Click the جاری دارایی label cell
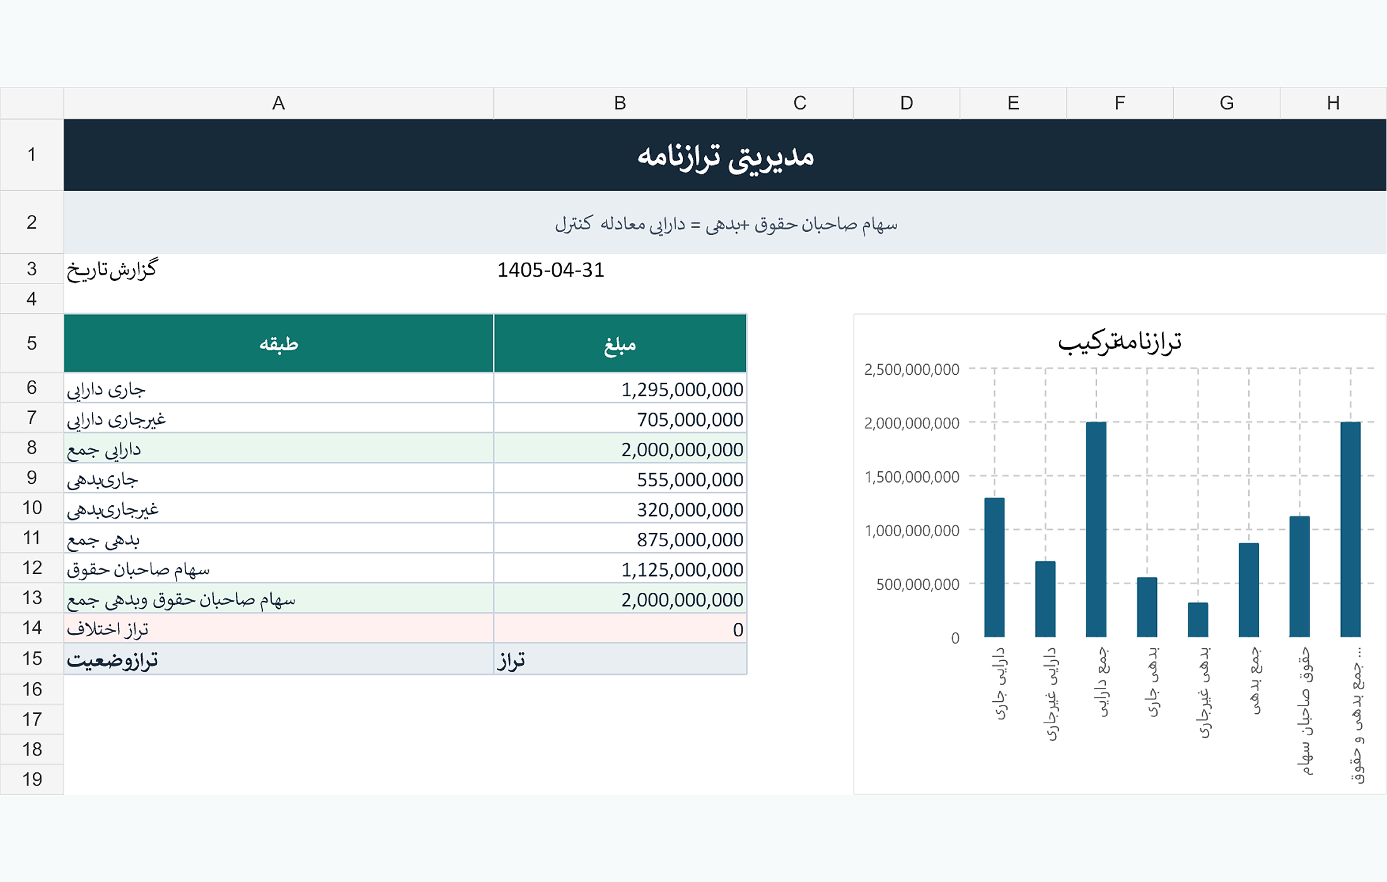Viewport: 1387px width, 882px height. pyautogui.click(x=278, y=388)
